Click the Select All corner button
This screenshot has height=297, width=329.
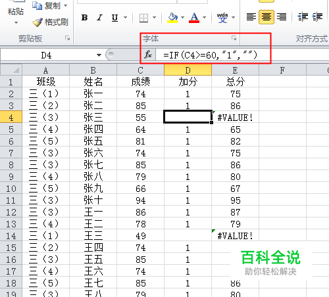pos(11,70)
